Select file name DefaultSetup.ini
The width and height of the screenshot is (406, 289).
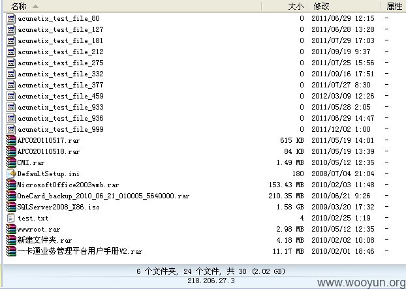48,174
